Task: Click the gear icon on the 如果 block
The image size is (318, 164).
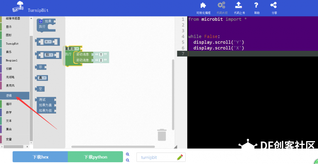Action: 41,21
